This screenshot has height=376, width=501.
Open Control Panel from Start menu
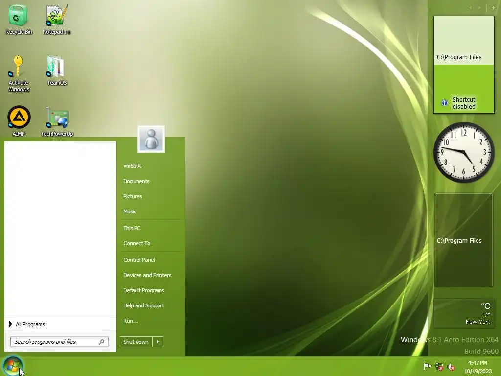click(x=139, y=260)
